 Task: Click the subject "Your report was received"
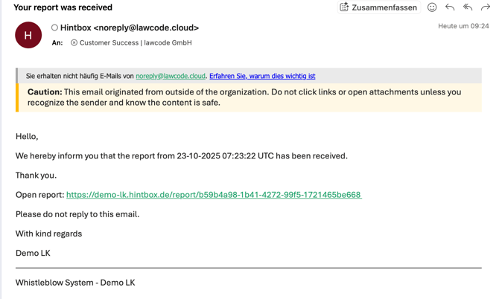[63, 7]
